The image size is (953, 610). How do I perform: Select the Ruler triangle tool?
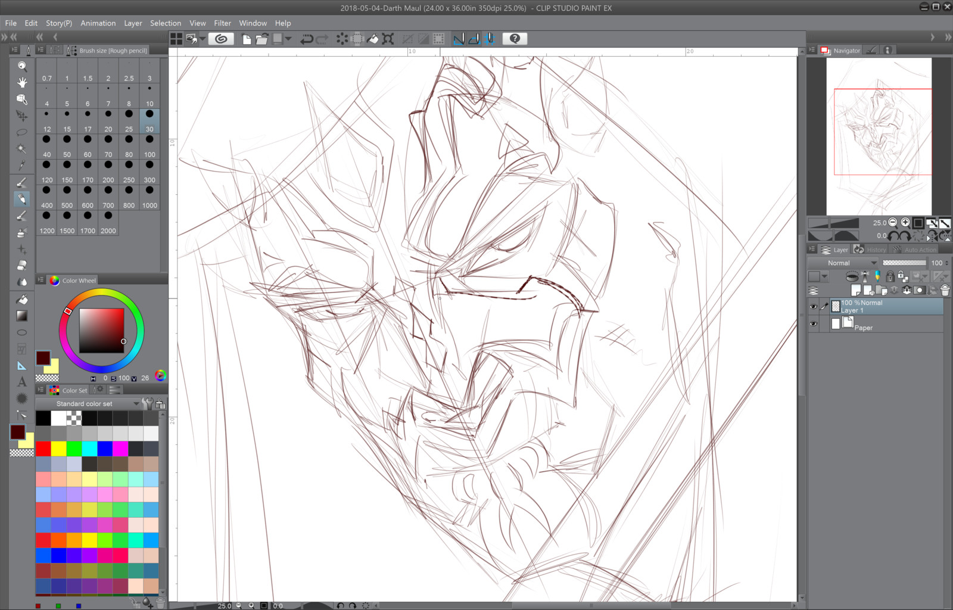22,366
